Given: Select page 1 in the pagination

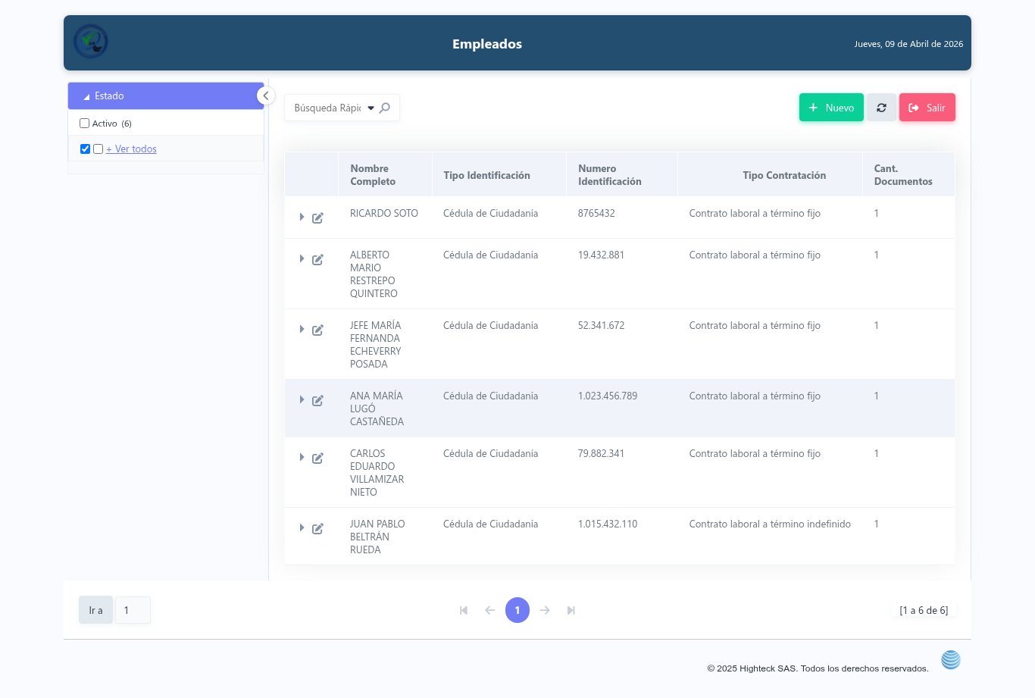Looking at the screenshot, I should 517,610.
